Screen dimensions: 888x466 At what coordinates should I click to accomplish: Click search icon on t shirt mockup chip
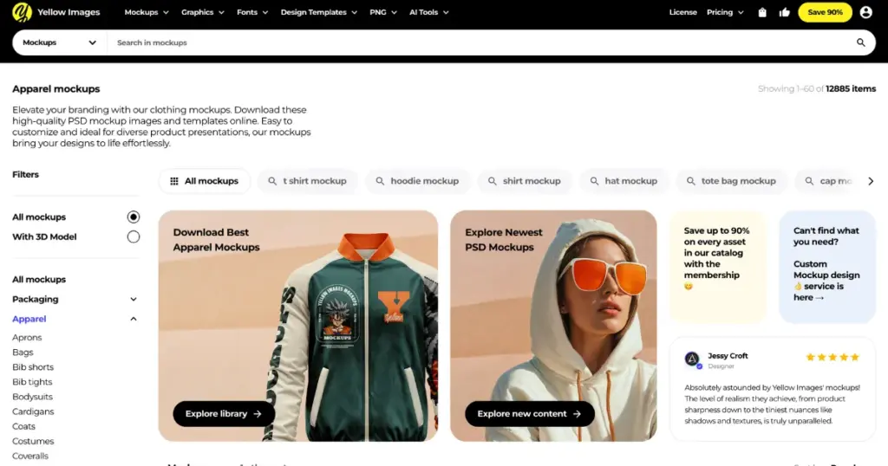coord(272,181)
